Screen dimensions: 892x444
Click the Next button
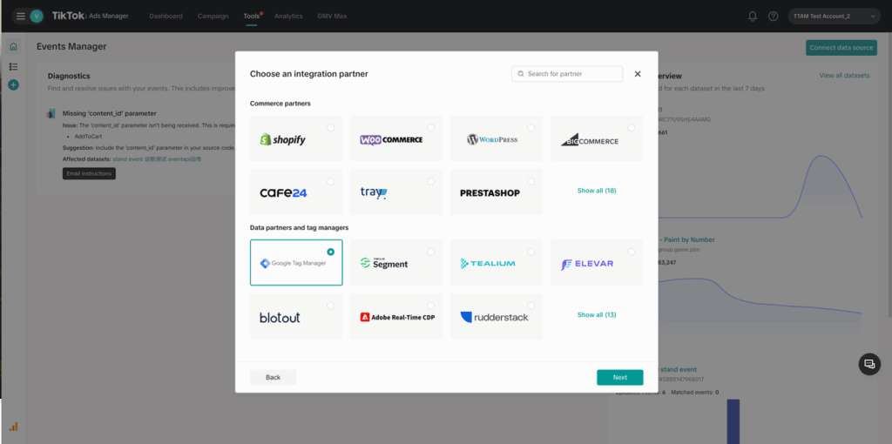pos(620,378)
